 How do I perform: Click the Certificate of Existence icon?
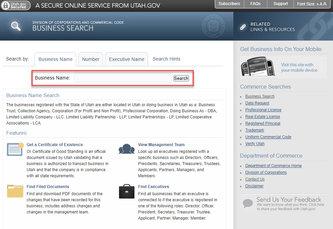(15, 149)
